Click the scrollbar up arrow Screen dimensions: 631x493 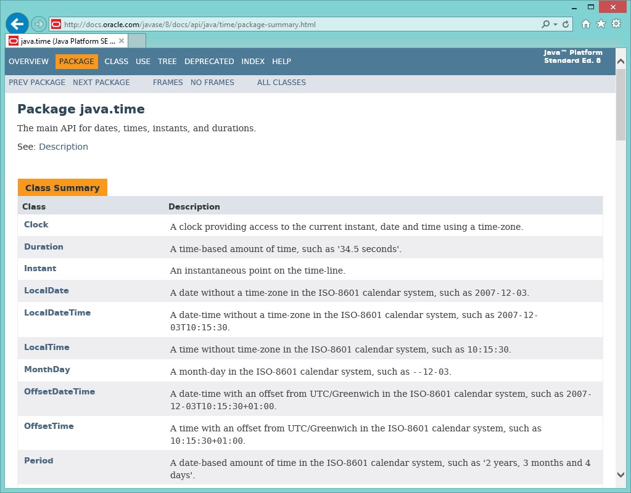click(621, 54)
